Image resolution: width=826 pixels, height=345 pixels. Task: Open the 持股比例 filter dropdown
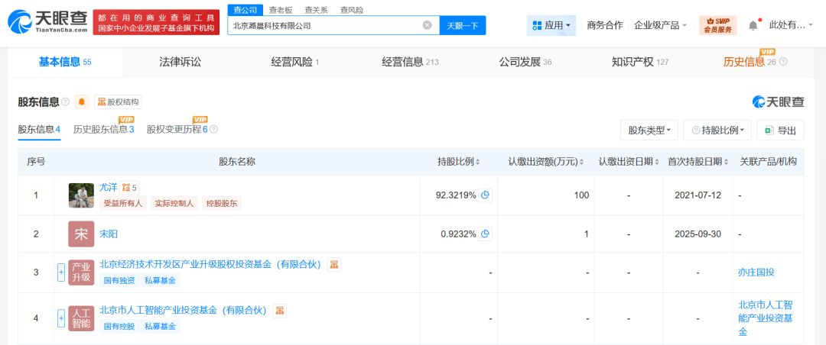(717, 131)
